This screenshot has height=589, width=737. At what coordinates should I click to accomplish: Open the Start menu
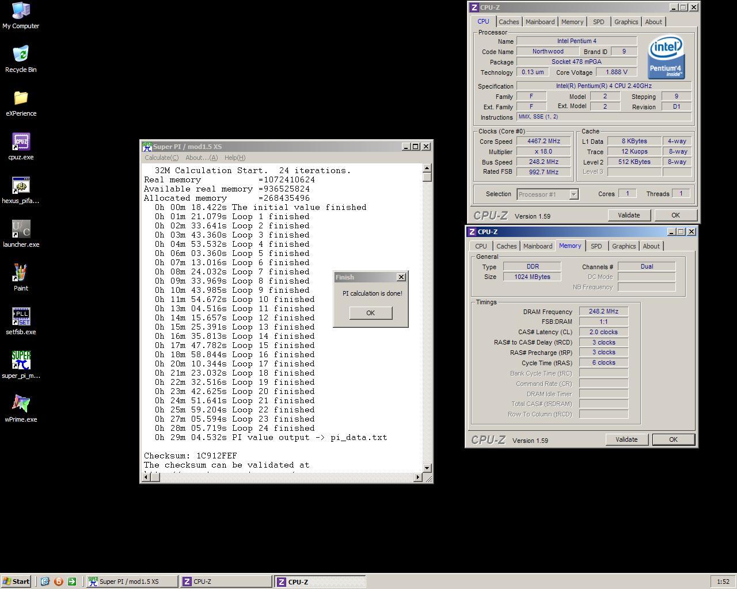coord(16,582)
